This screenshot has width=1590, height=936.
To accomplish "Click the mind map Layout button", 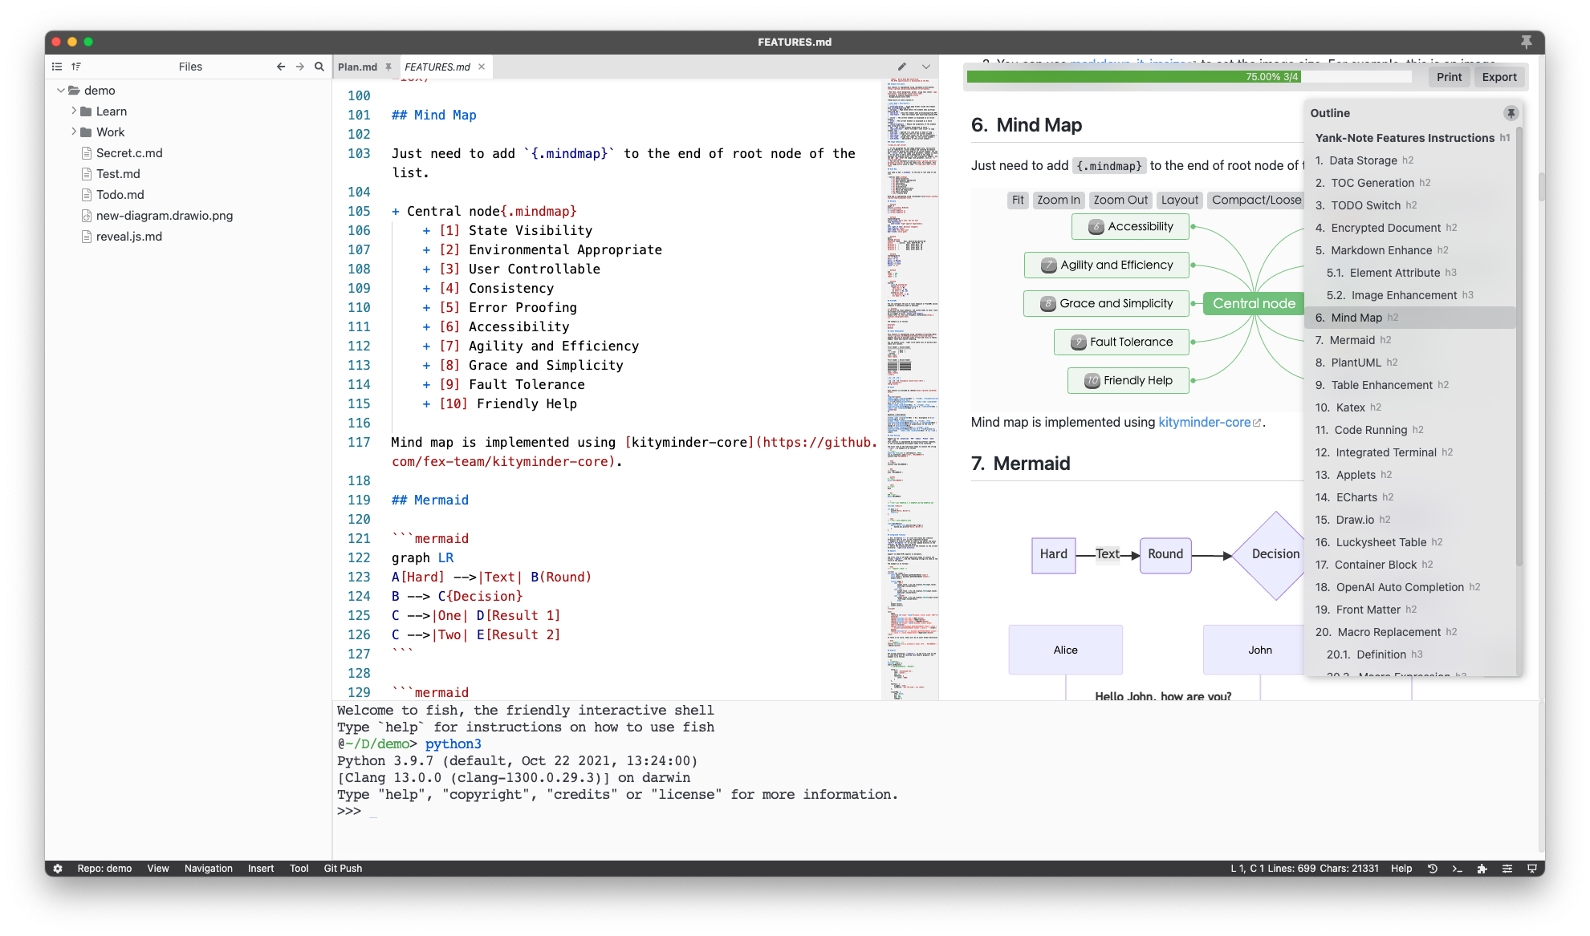I will tap(1179, 200).
